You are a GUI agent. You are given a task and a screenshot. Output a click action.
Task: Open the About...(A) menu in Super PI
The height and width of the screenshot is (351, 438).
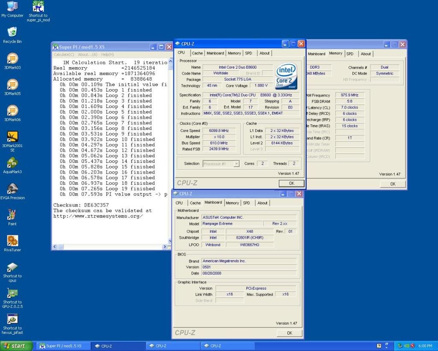click(87, 54)
